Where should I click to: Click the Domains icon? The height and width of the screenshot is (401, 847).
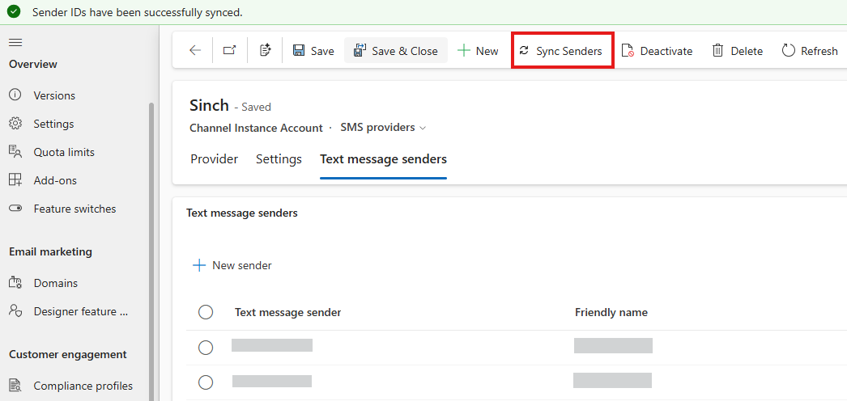point(15,282)
